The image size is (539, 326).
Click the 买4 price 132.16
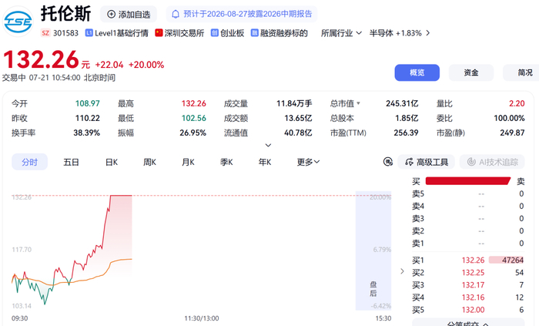473,297
